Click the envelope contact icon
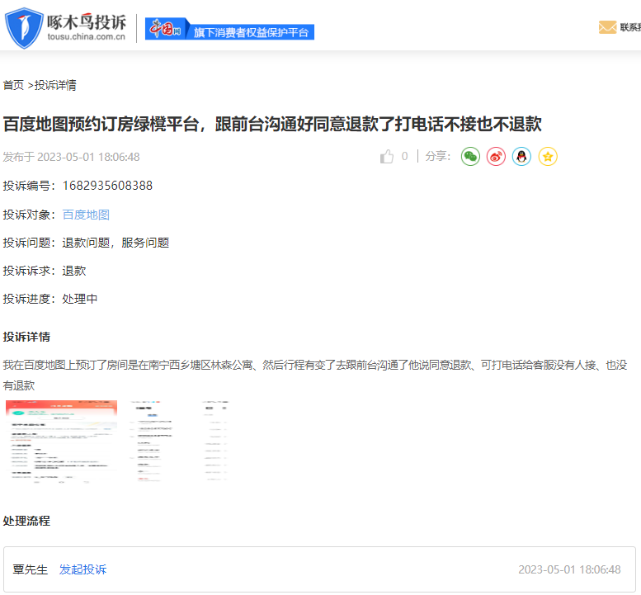The width and height of the screenshot is (641, 595). (x=607, y=27)
